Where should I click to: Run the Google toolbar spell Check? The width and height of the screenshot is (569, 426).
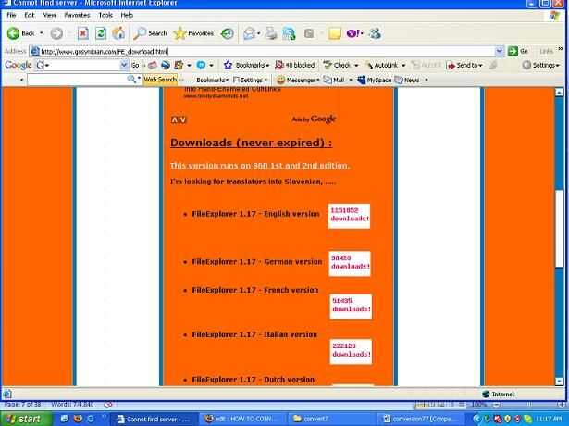tap(340, 66)
